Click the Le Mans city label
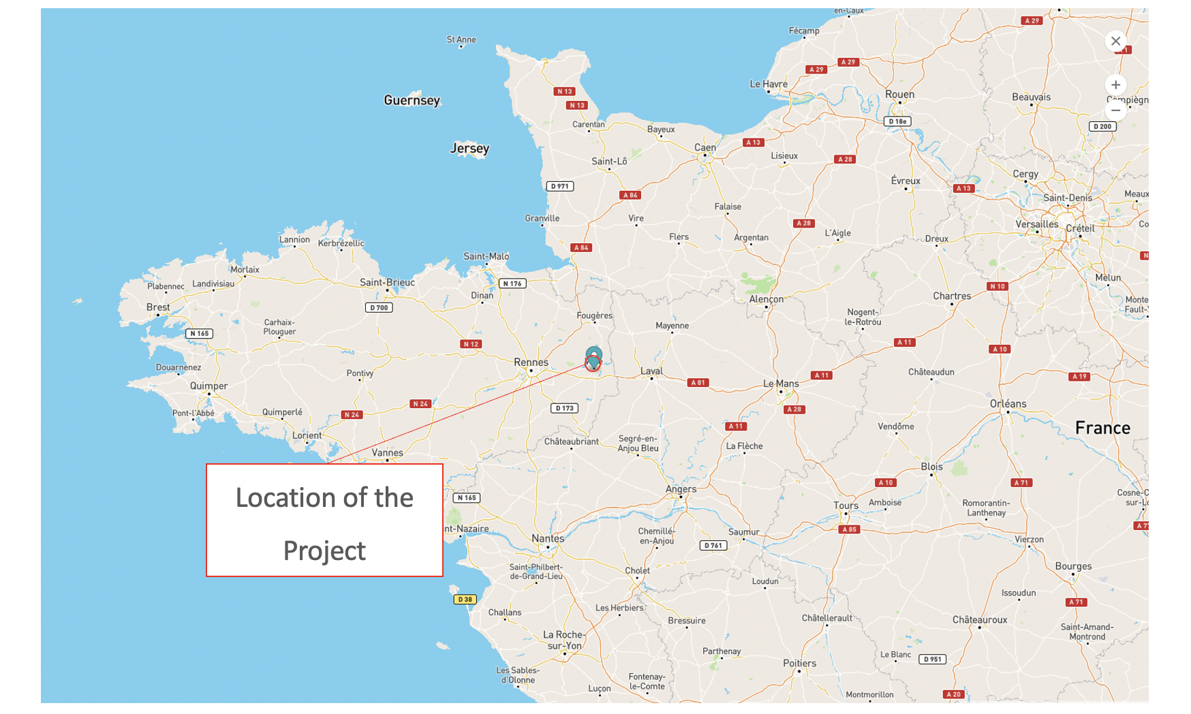The width and height of the screenshot is (1191, 714). (x=781, y=384)
